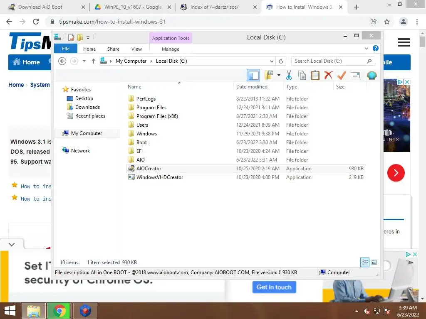Click the Properties quick access icon
The image size is (426, 319).
(x=71, y=37)
